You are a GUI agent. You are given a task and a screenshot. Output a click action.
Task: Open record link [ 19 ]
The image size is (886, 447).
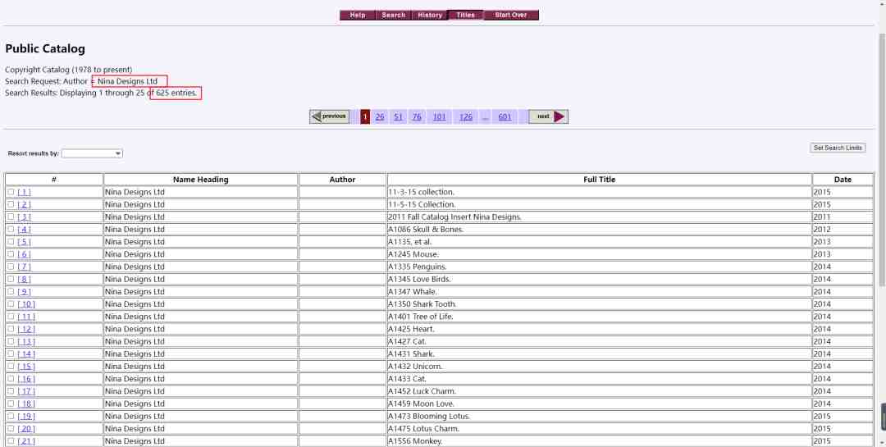(26, 416)
